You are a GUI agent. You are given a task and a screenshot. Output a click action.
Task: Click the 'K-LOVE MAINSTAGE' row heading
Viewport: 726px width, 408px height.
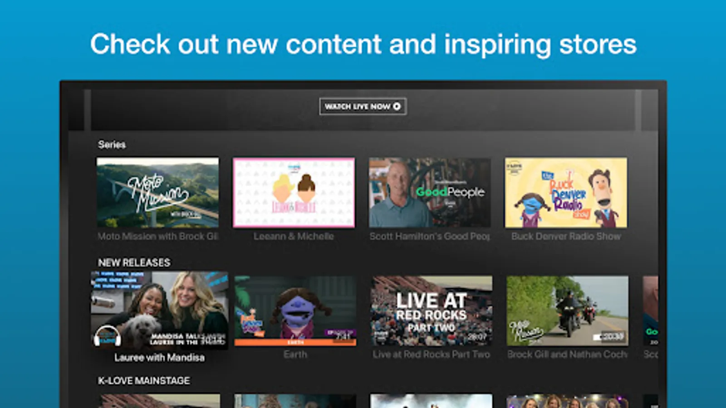tap(144, 380)
